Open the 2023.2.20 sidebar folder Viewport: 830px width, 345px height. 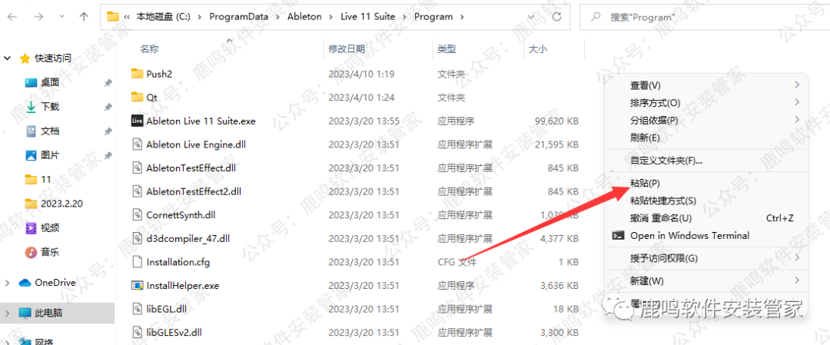coord(62,203)
